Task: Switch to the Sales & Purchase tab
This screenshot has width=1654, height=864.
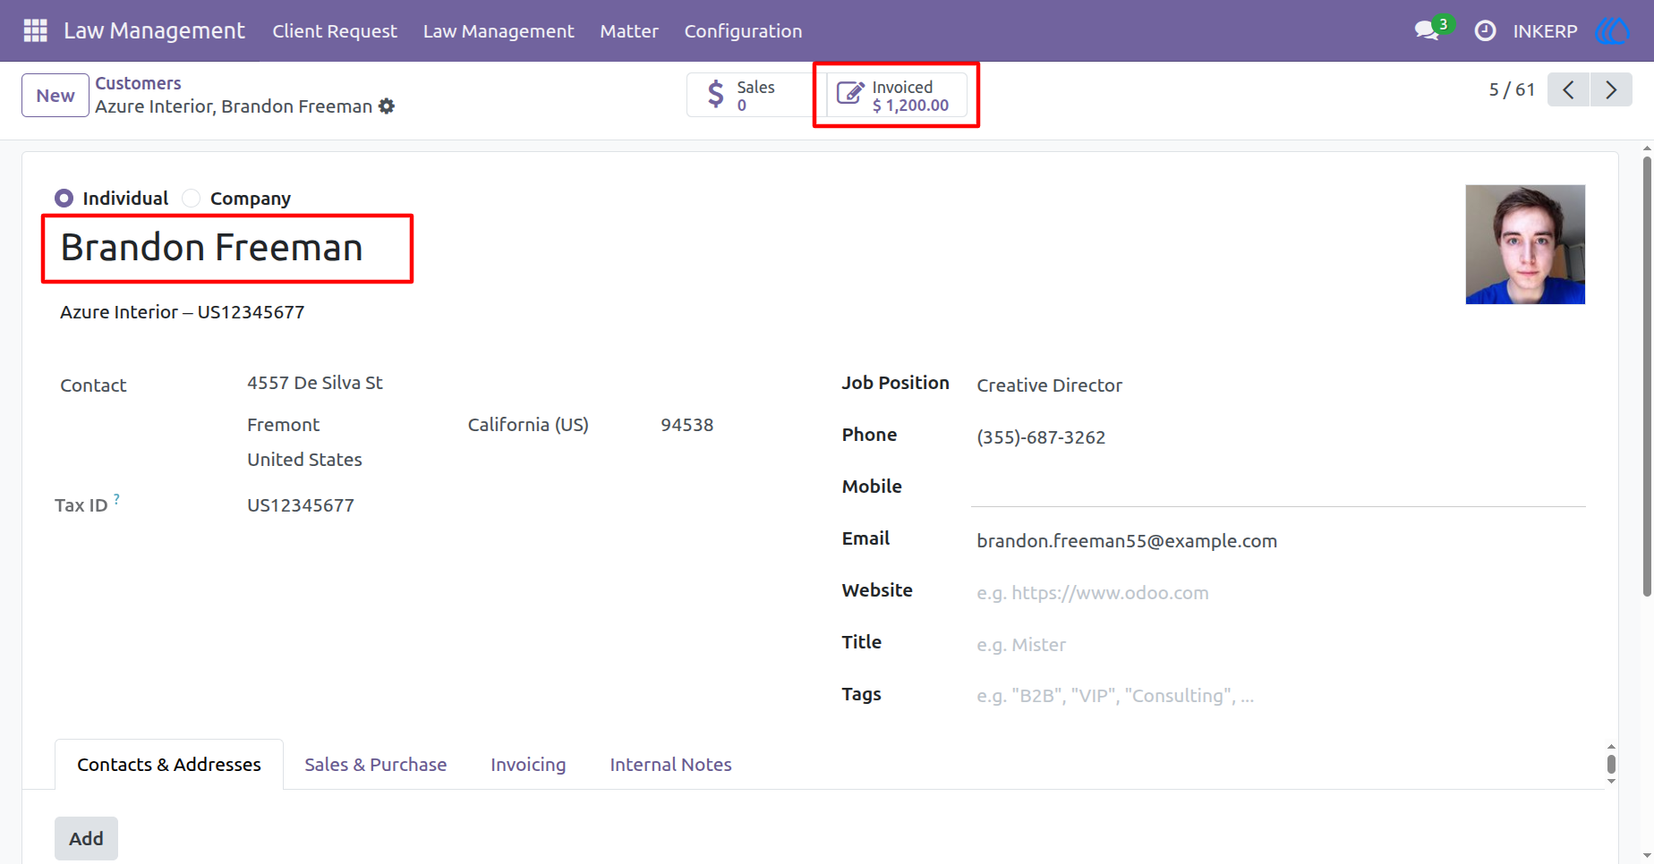Action: click(375, 765)
